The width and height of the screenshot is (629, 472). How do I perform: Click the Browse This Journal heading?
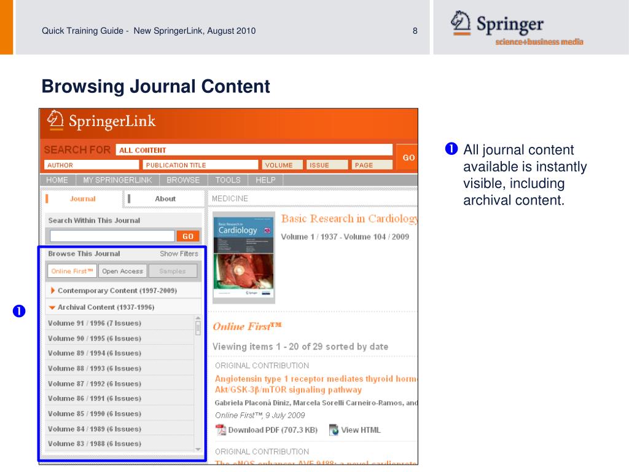[x=84, y=254]
